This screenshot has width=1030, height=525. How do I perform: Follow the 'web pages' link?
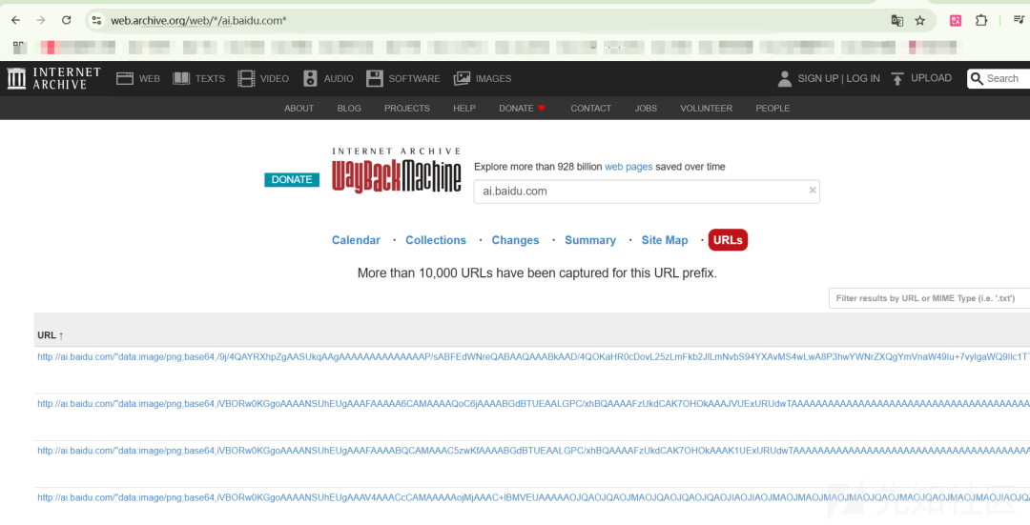[x=628, y=167]
